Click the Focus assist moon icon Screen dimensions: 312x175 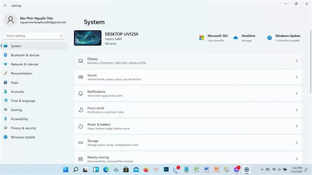81,110
